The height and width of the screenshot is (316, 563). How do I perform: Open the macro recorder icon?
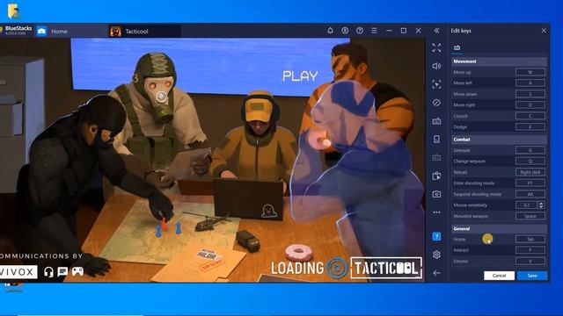click(x=436, y=176)
